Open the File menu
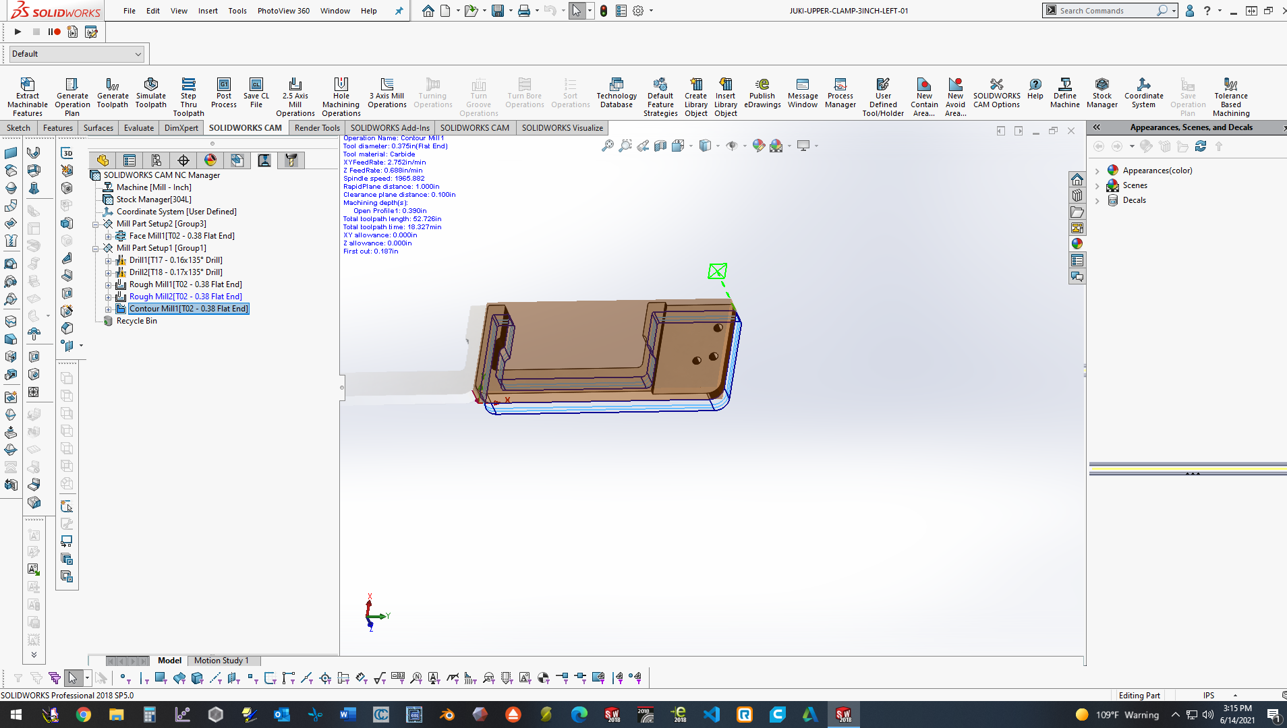Screen dimensions: 1287x728 (130, 11)
